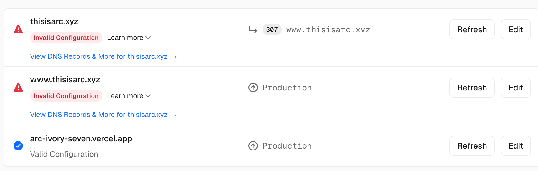Click the arc-ivory-seven.vercel.app domain name
The image size is (538, 171).
point(81,138)
